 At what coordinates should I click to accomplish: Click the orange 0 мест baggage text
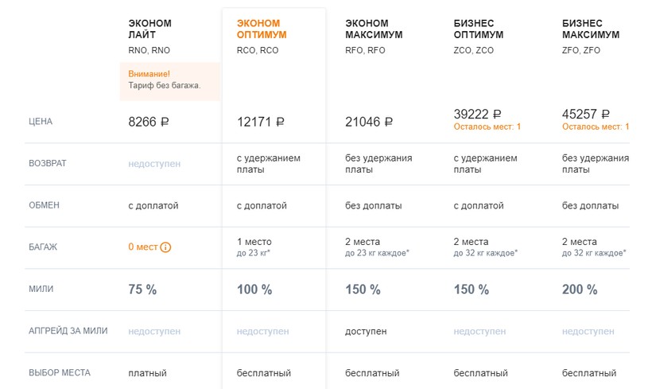(143, 247)
